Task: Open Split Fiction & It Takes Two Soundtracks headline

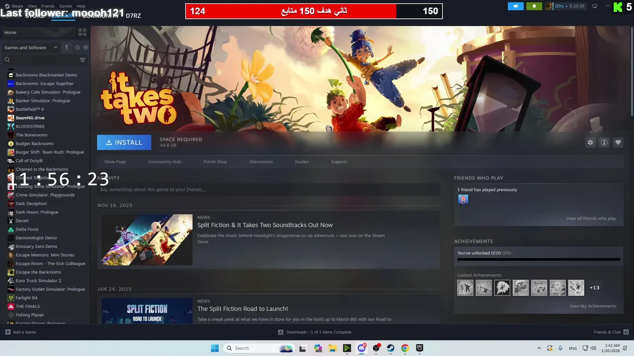Action: 265,225
